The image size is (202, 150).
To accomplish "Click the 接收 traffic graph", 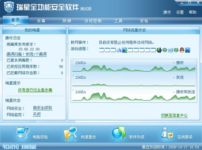I will [x=134, y=66].
